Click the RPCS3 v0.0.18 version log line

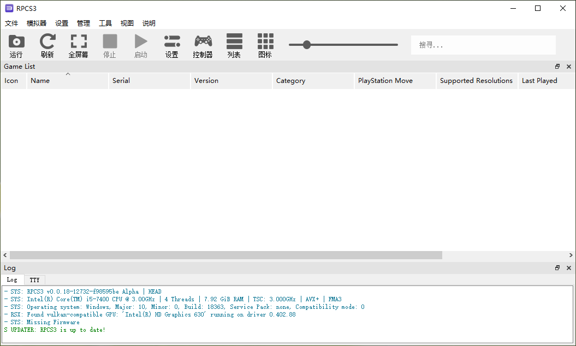[82, 291]
